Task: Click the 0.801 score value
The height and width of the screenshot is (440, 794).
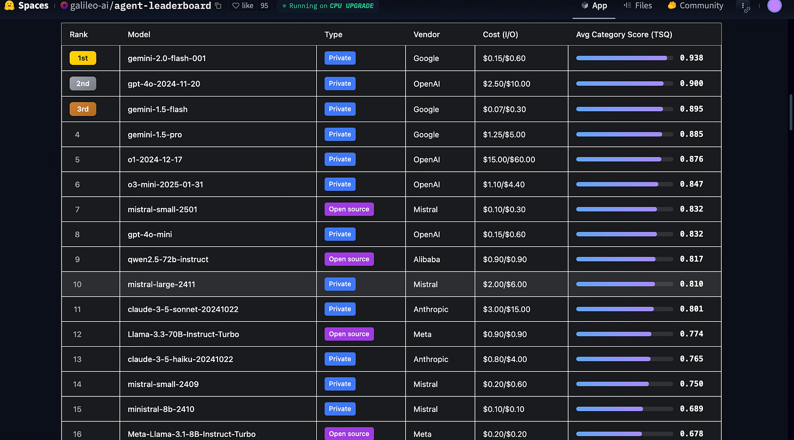Action: point(691,309)
